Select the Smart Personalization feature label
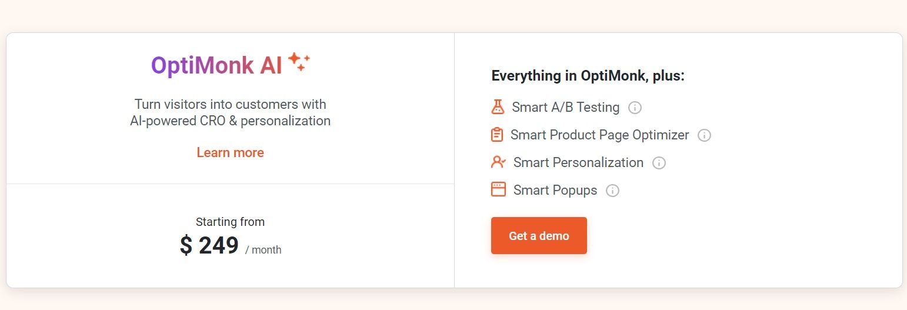 [x=578, y=163]
